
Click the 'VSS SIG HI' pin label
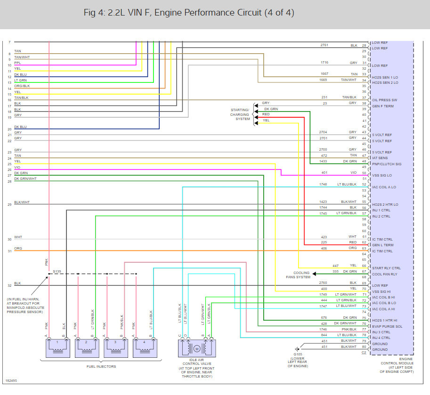pyautogui.click(x=381, y=291)
